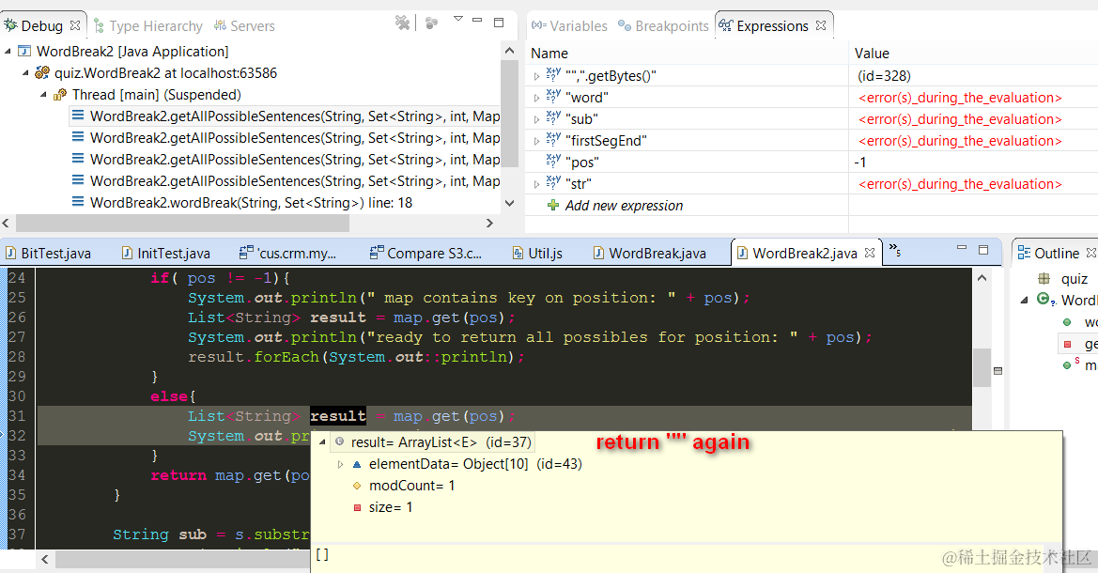The image size is (1098, 573).
Task: Open the Util.js editor tab
Action: point(537,253)
